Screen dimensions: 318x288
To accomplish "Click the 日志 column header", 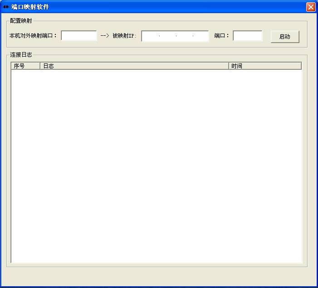I will click(x=134, y=66).
